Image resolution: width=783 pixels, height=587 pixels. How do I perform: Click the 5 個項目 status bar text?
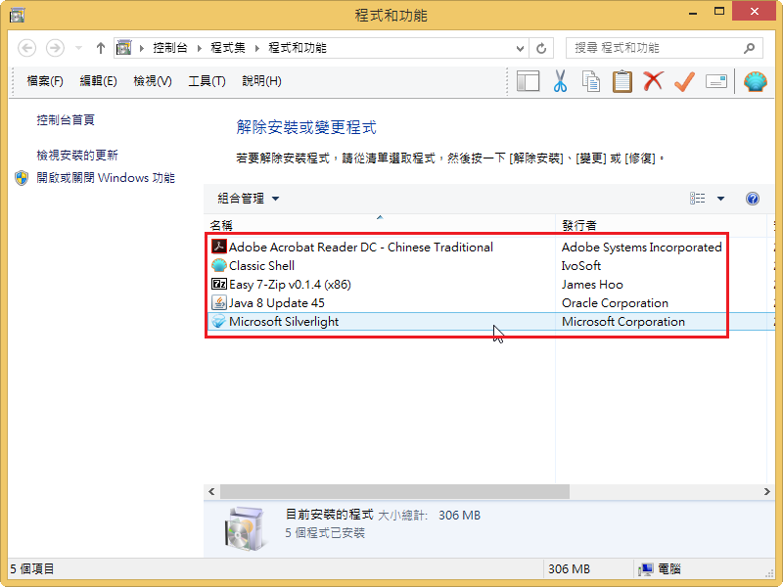tap(32, 568)
